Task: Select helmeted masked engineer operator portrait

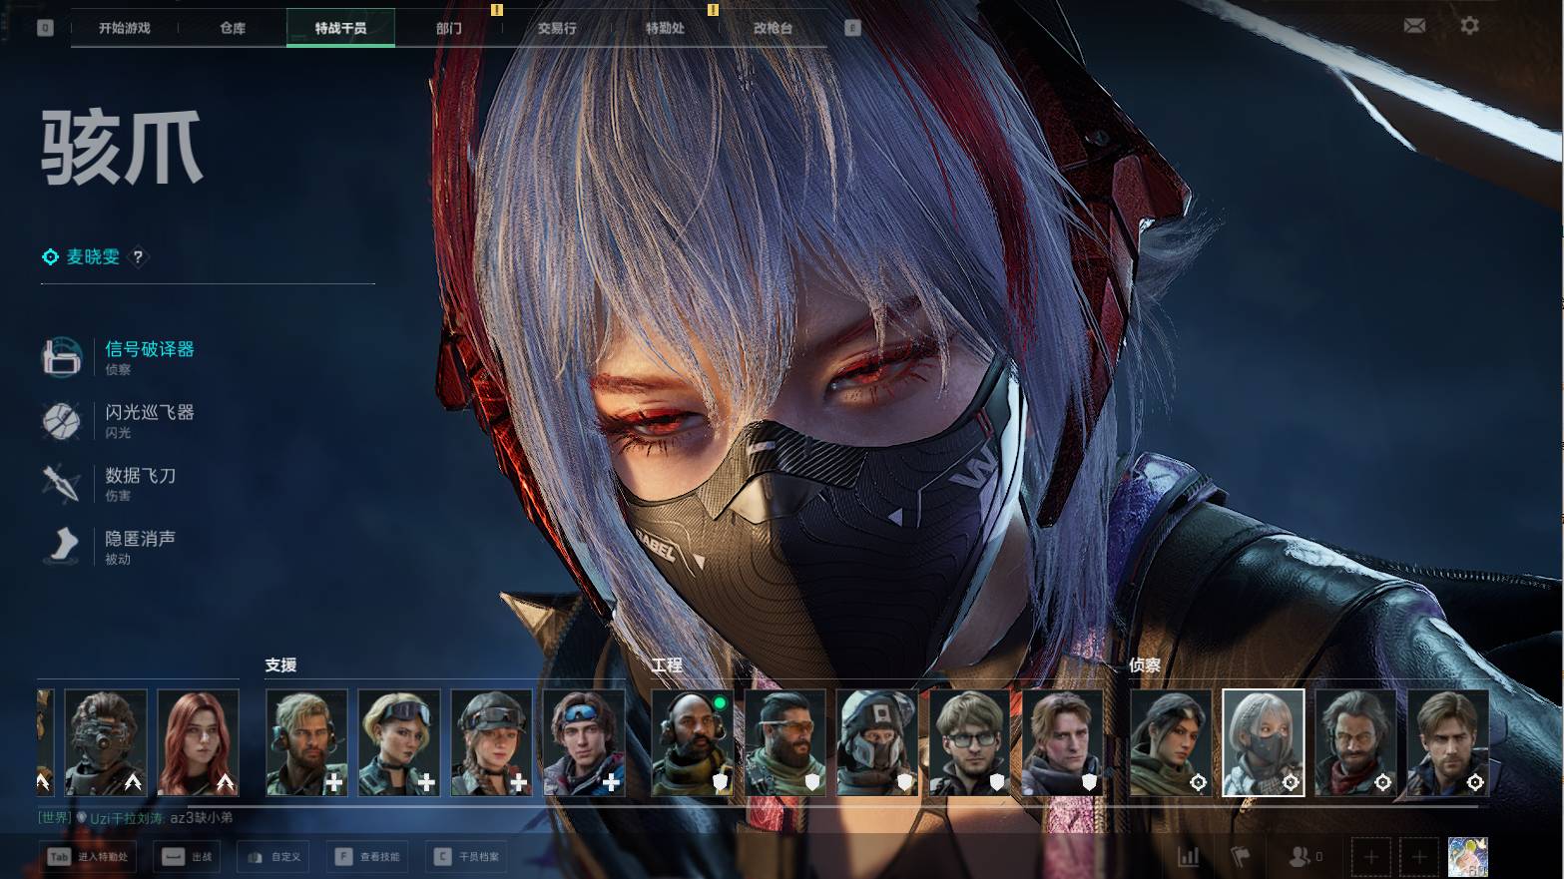Action: (877, 743)
